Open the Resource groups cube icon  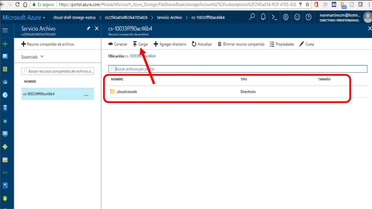pyautogui.click(x=5, y=82)
